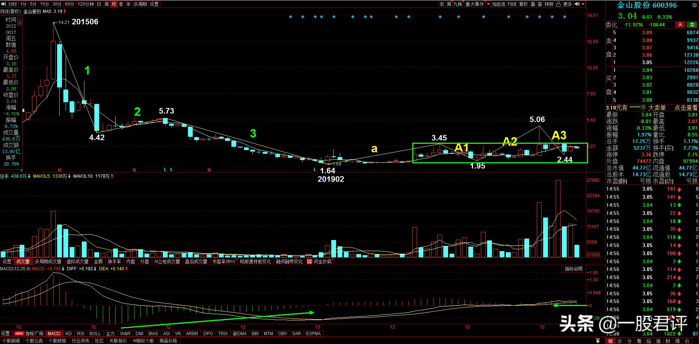Switch to the 日 daily chart
The height and width of the screenshot is (344, 699).
(99, 4)
